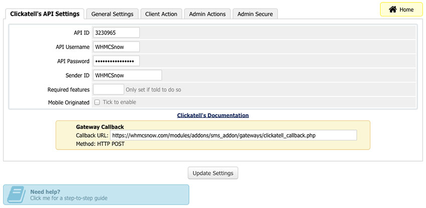Focus the Required features input box
426x208 pixels.
[108, 89]
